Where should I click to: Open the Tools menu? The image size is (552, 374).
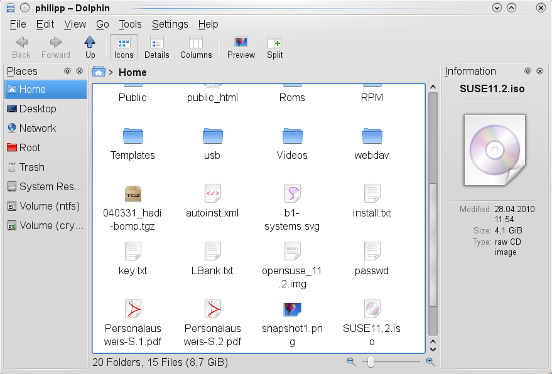[130, 24]
